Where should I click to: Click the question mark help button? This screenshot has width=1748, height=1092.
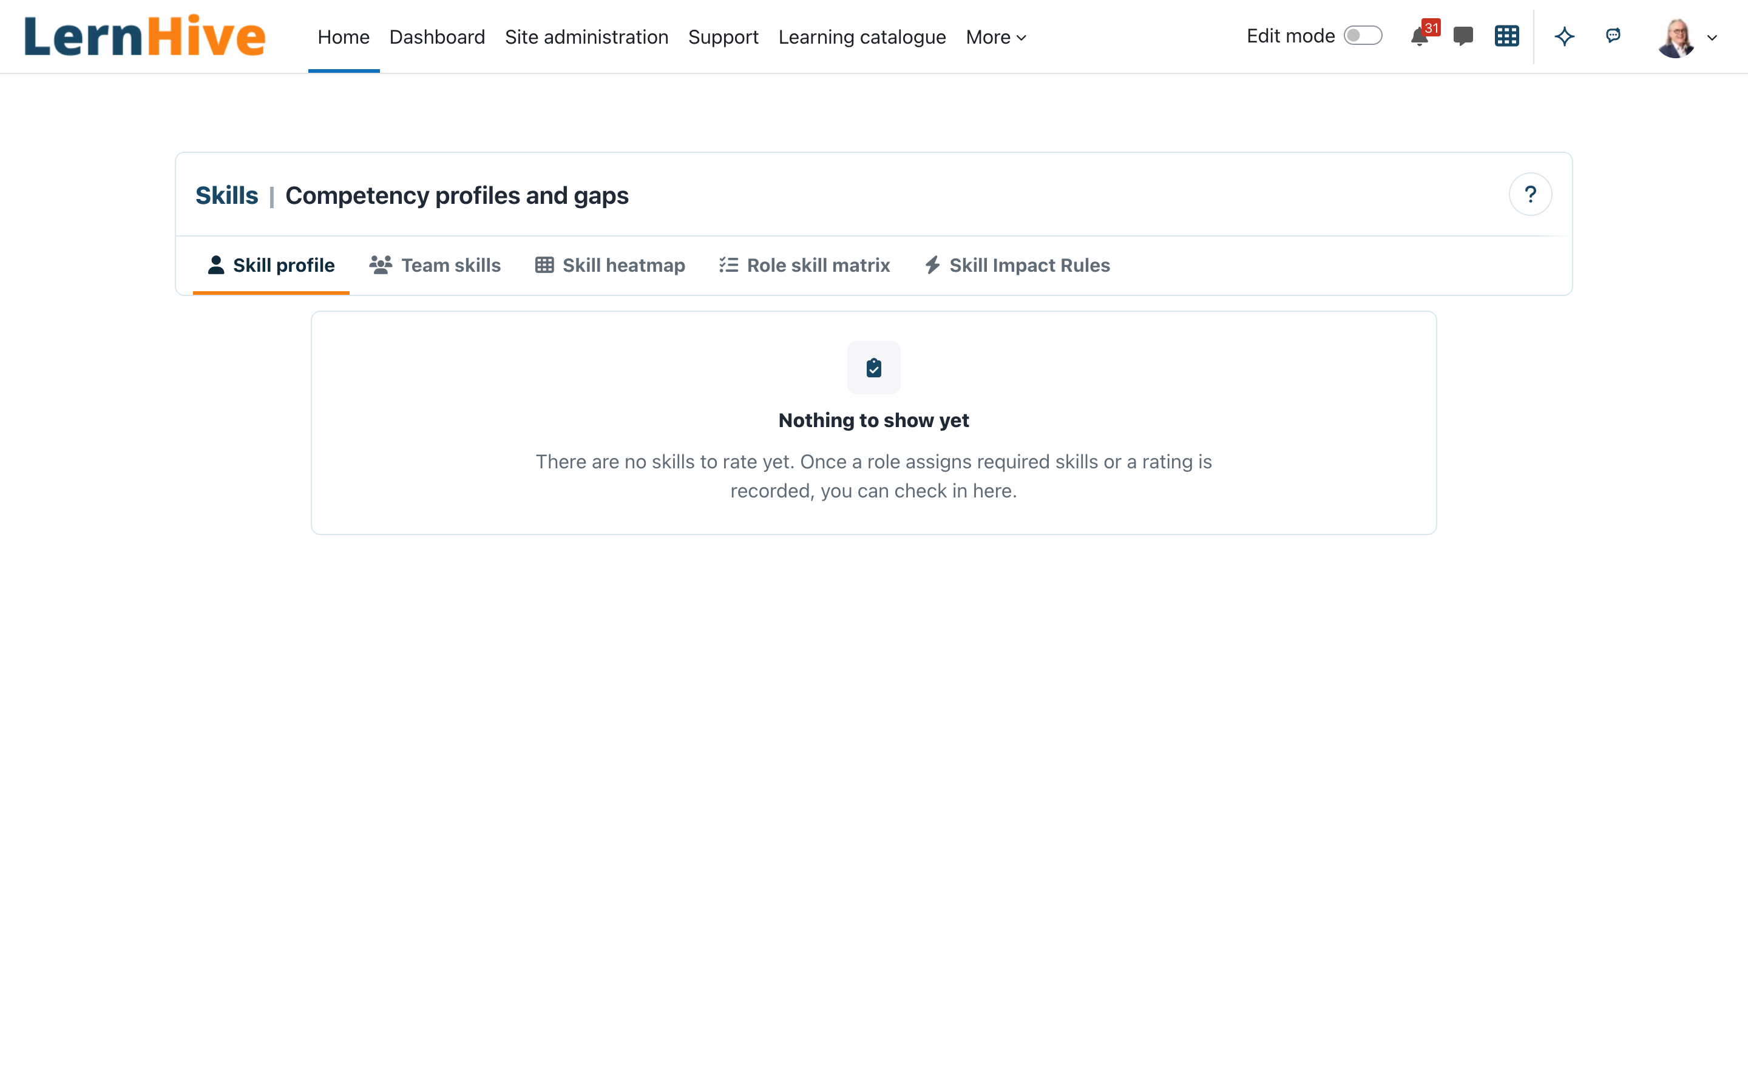[1530, 194]
